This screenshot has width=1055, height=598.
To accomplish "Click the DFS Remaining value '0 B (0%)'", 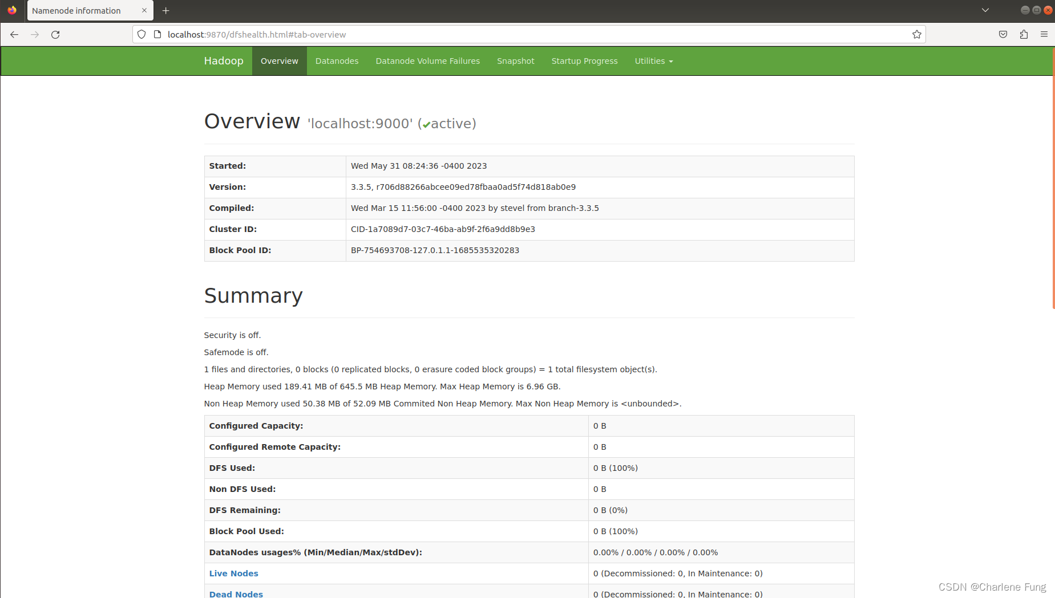I will 611,510.
